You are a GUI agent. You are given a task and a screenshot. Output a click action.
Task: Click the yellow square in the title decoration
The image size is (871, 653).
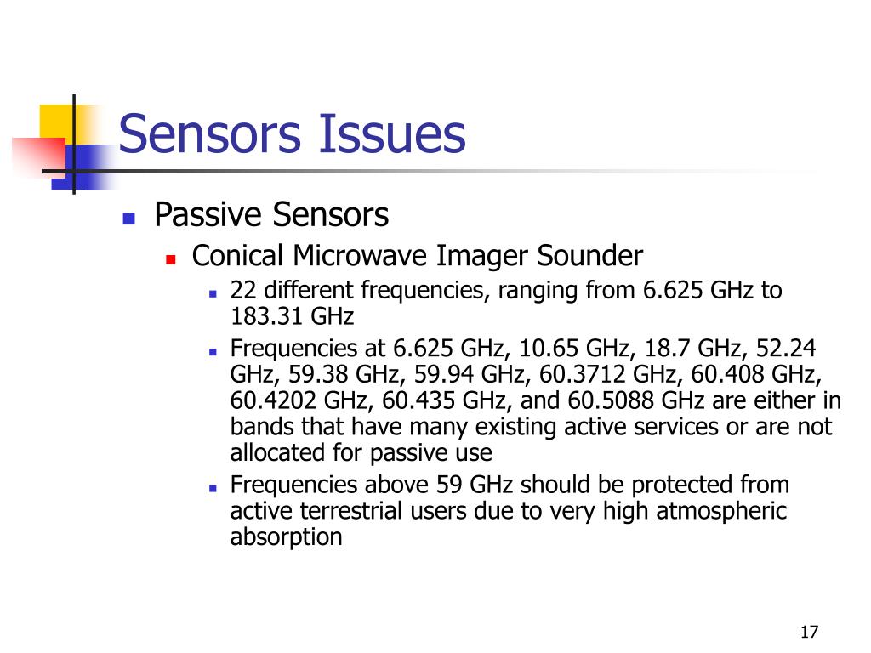57,122
